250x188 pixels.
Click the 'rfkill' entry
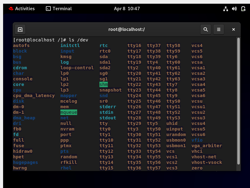pyautogui.click(x=68, y=163)
